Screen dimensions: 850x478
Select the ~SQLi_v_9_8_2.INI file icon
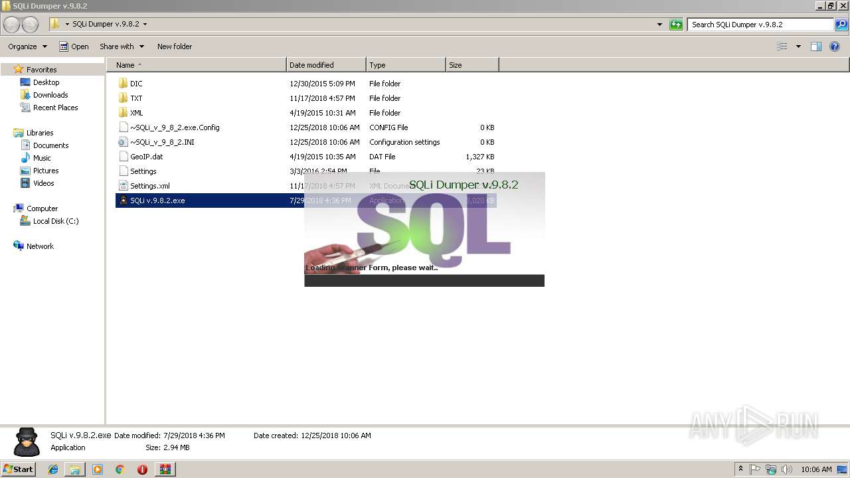[x=123, y=142]
